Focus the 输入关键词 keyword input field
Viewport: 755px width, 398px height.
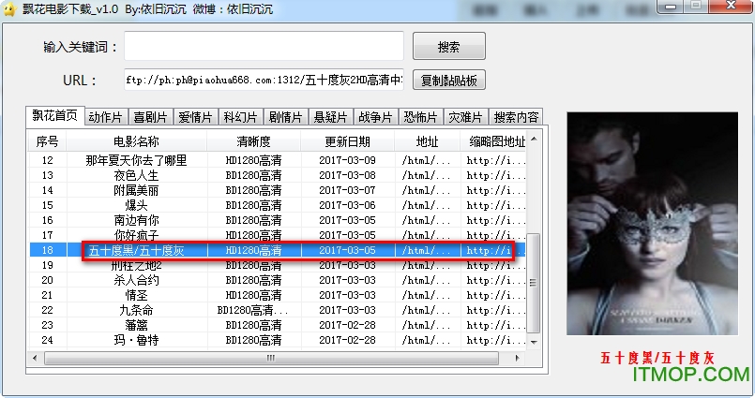click(x=264, y=46)
